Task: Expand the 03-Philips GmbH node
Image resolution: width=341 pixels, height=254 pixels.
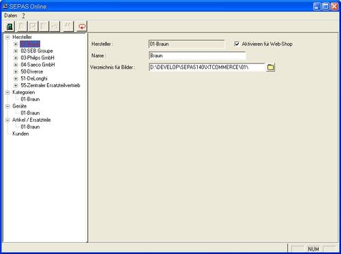Action: point(16,58)
